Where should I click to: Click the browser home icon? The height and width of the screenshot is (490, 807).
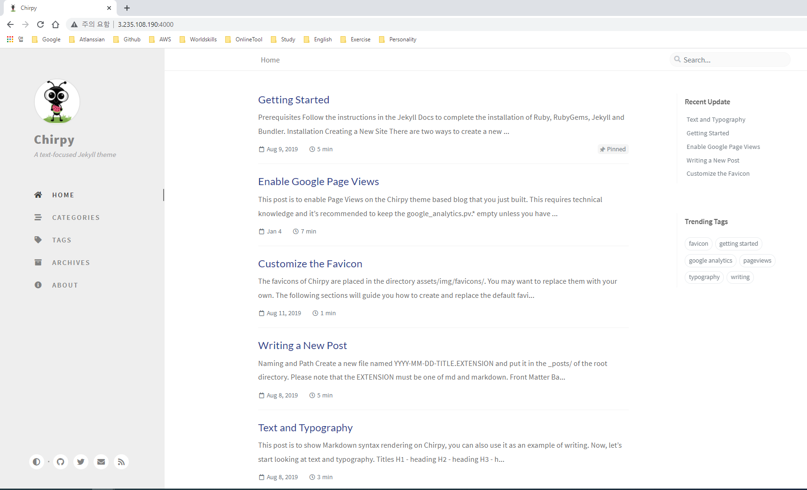point(55,24)
